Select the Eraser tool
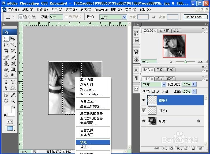The image size is (210, 154). pos(6,69)
